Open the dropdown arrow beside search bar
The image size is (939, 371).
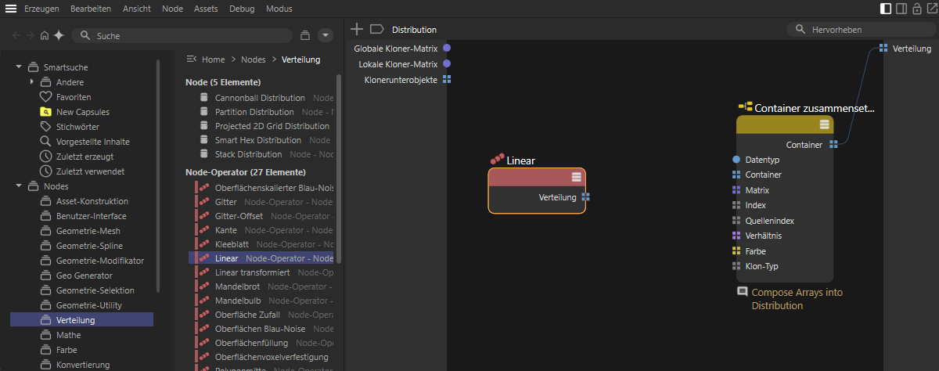click(326, 35)
